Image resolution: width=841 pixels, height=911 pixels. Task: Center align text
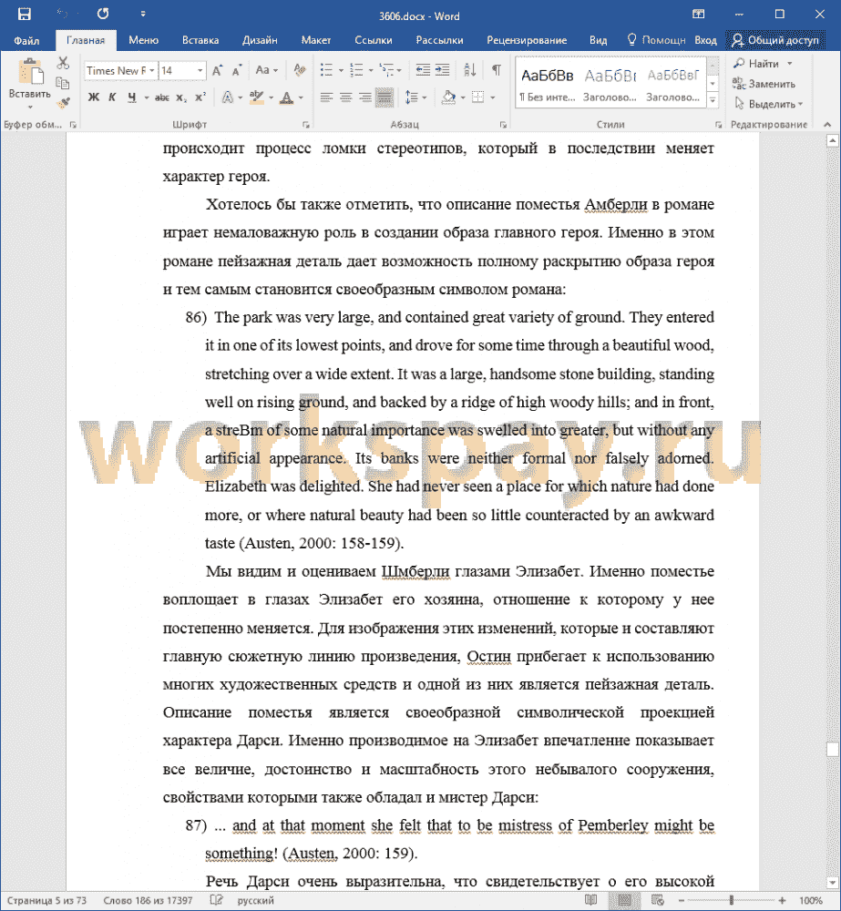coord(346,97)
